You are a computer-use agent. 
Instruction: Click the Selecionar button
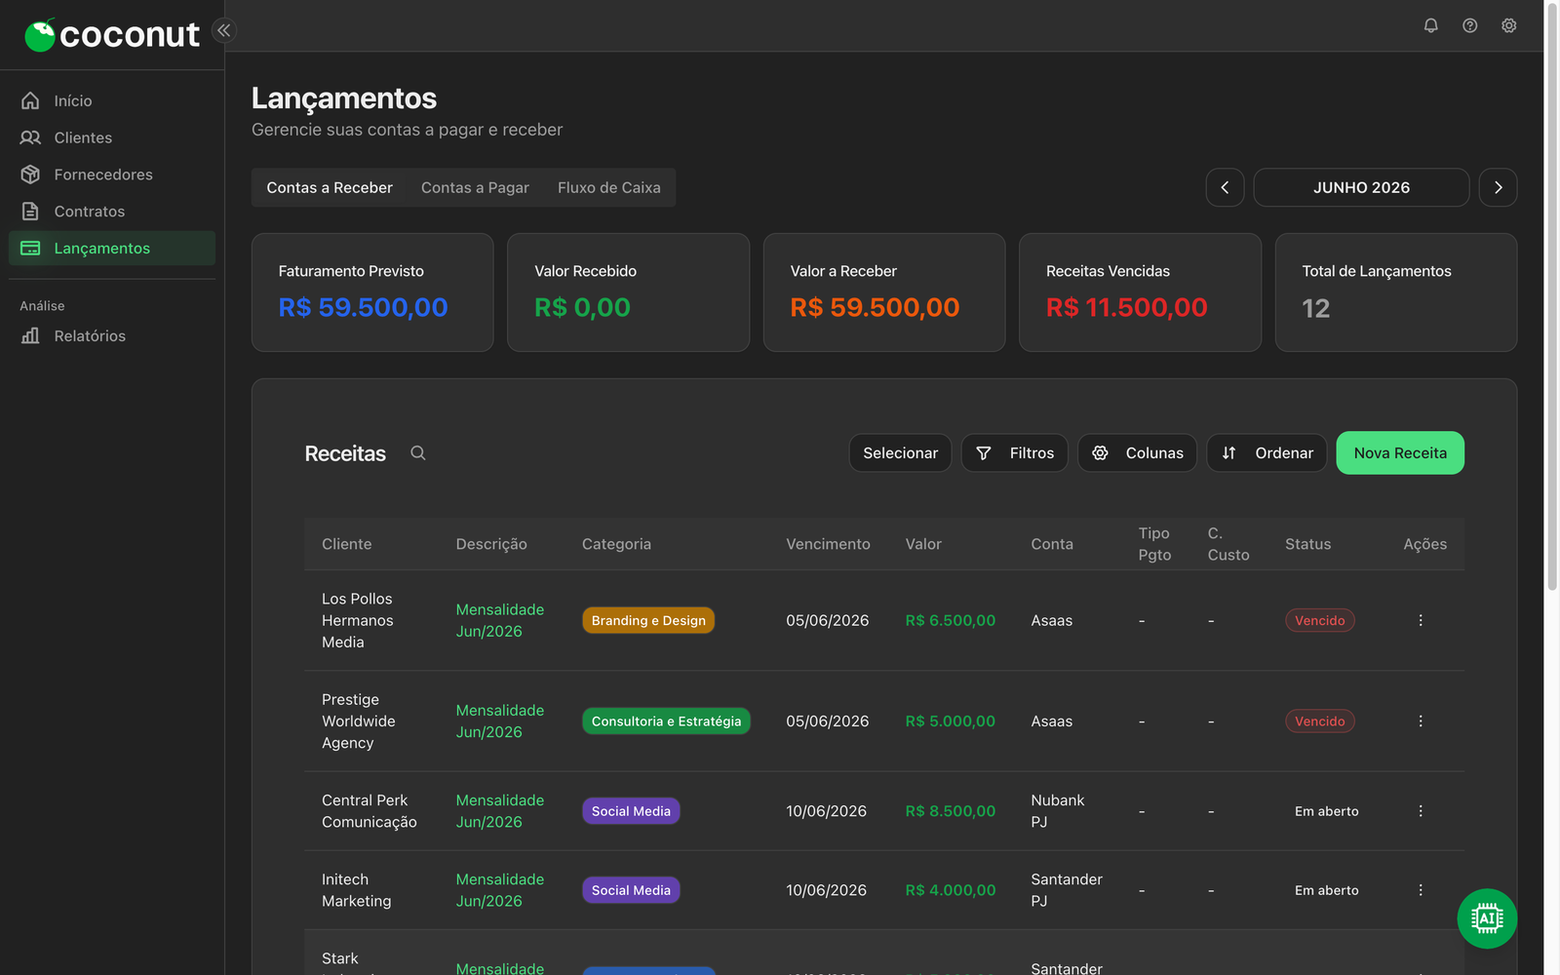click(x=900, y=453)
